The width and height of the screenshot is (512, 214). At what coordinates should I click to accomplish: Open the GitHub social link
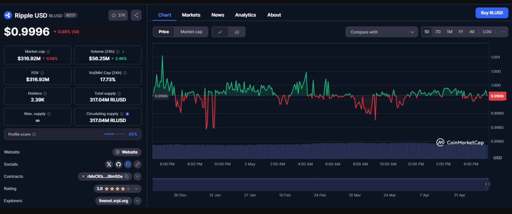click(x=118, y=164)
